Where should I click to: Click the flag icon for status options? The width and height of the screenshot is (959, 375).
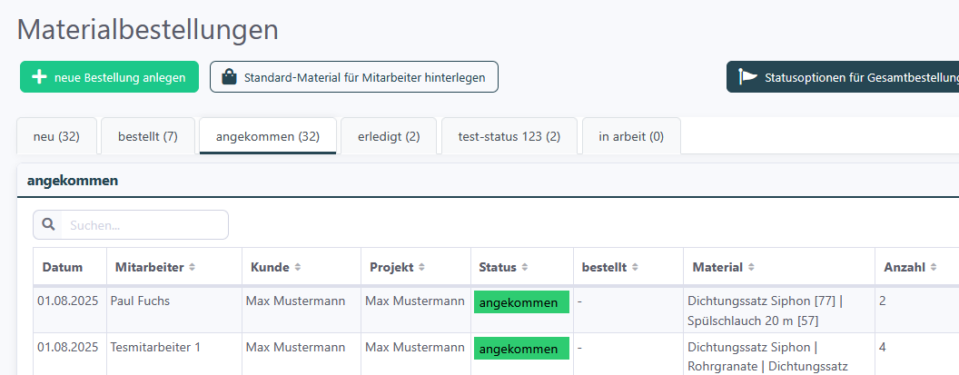coord(747,77)
